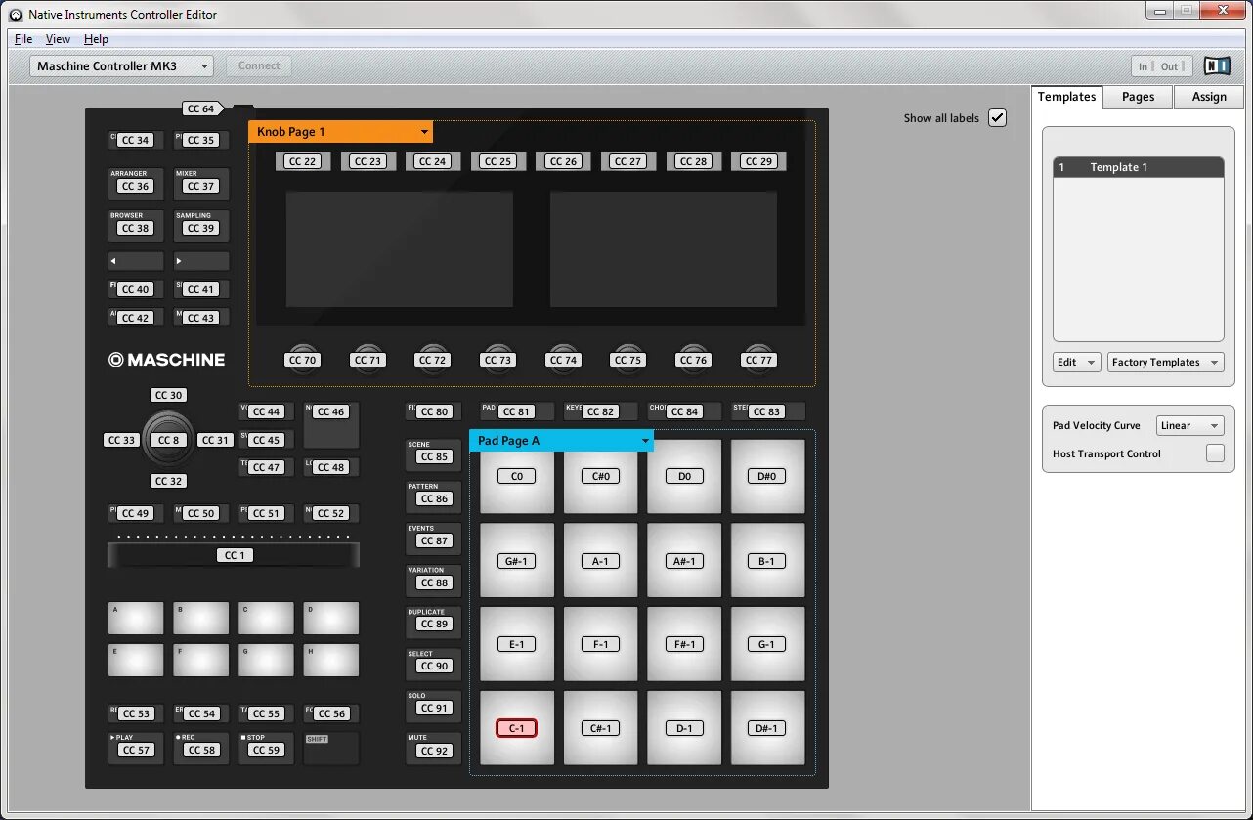Click the CC 77 knob
Image resolution: width=1253 pixels, height=820 pixels.
click(x=758, y=358)
